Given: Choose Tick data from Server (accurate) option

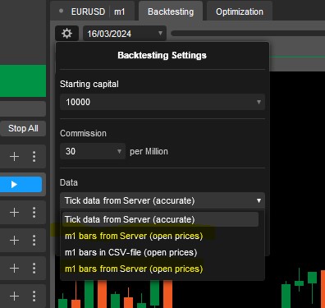Looking at the screenshot, I should point(160,219).
